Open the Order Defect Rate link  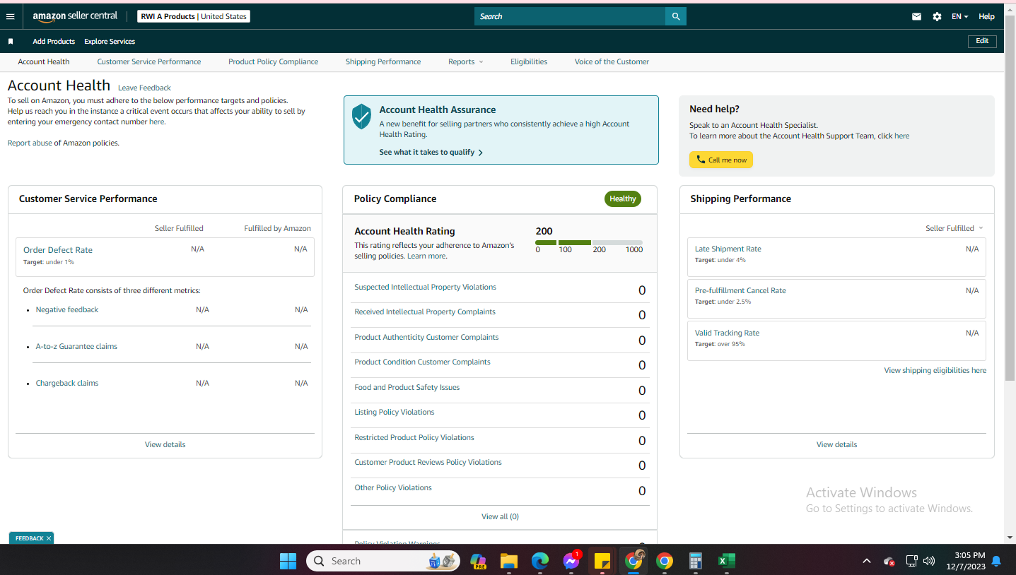pyautogui.click(x=58, y=250)
